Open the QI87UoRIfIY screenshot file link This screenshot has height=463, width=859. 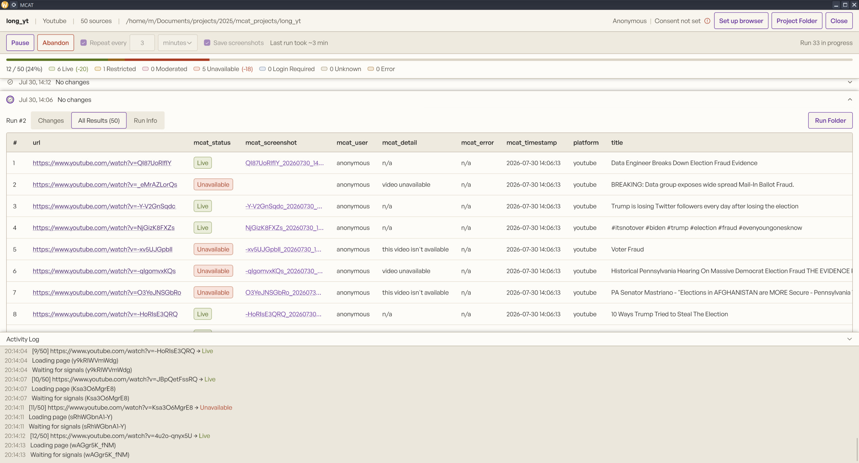[x=285, y=163]
